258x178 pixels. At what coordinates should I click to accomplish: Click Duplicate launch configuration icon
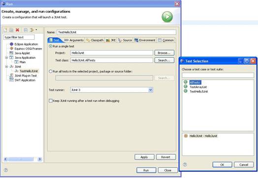pyautogui.click(x=11, y=30)
